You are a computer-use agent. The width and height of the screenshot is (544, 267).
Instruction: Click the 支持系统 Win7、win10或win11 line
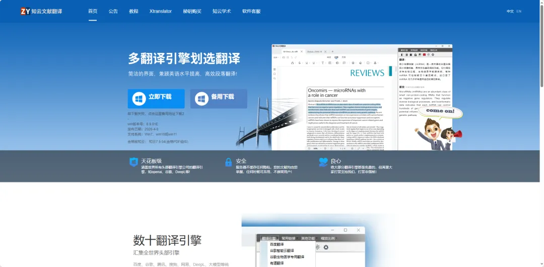click(x=152, y=134)
